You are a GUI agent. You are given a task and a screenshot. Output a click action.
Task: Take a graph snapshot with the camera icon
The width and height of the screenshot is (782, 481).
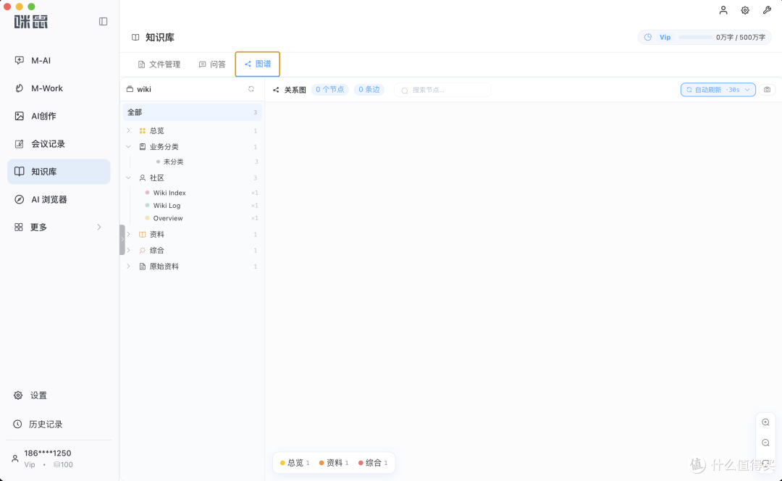click(x=767, y=89)
